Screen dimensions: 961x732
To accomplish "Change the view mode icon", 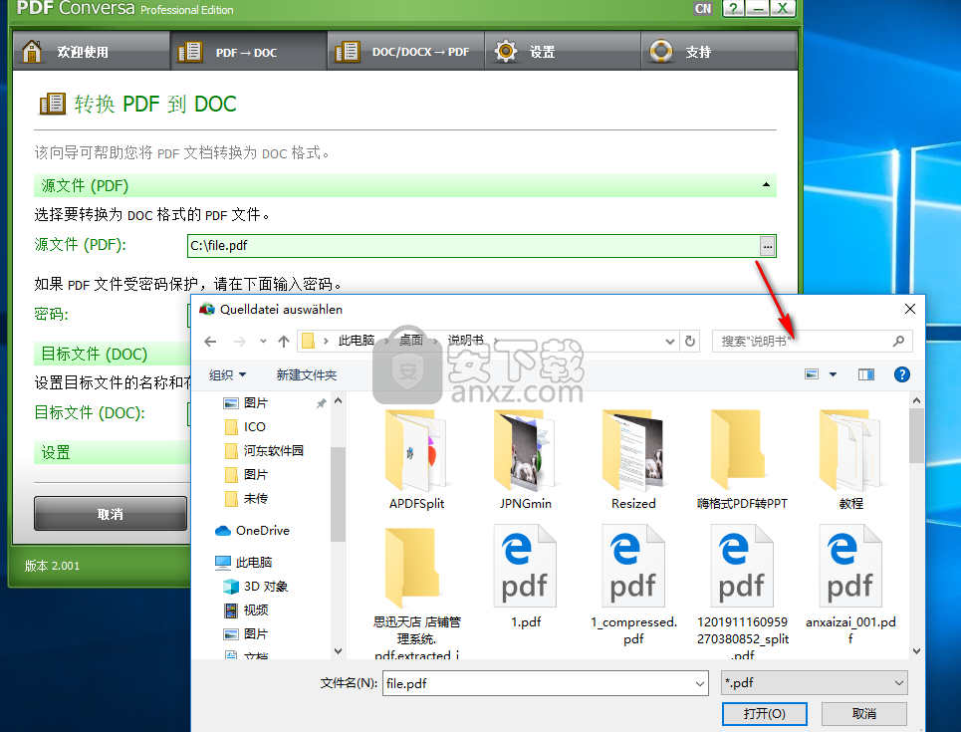I will pos(812,374).
